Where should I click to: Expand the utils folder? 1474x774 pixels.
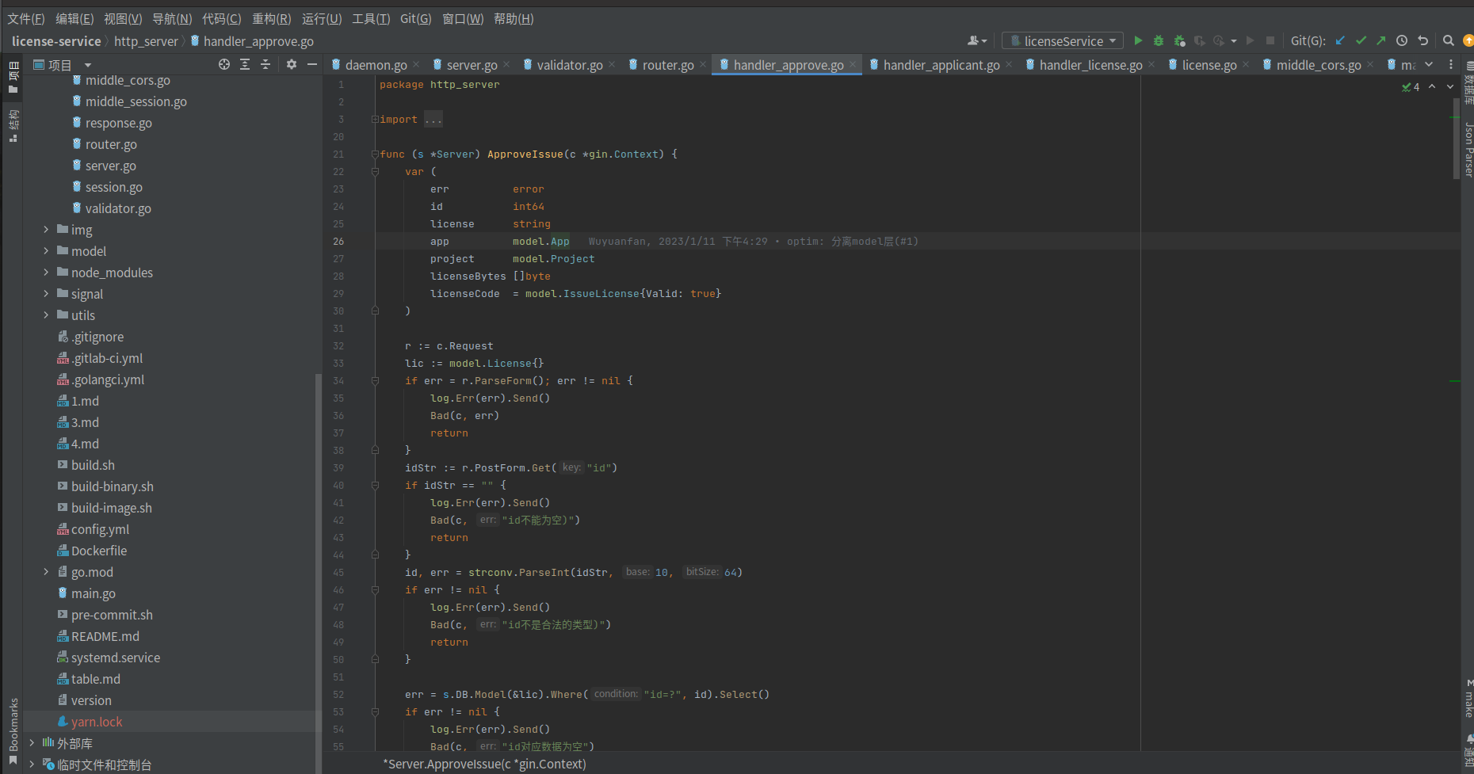[46, 315]
